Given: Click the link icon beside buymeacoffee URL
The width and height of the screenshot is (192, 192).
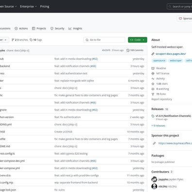Looking at the screenshot, I should click(x=154, y=143).
